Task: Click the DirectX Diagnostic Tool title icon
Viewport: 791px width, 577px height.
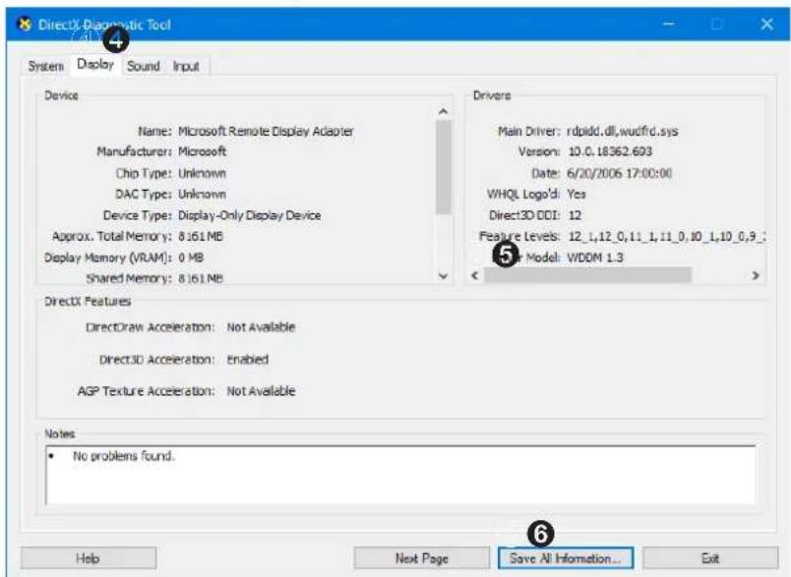Action: (25, 24)
